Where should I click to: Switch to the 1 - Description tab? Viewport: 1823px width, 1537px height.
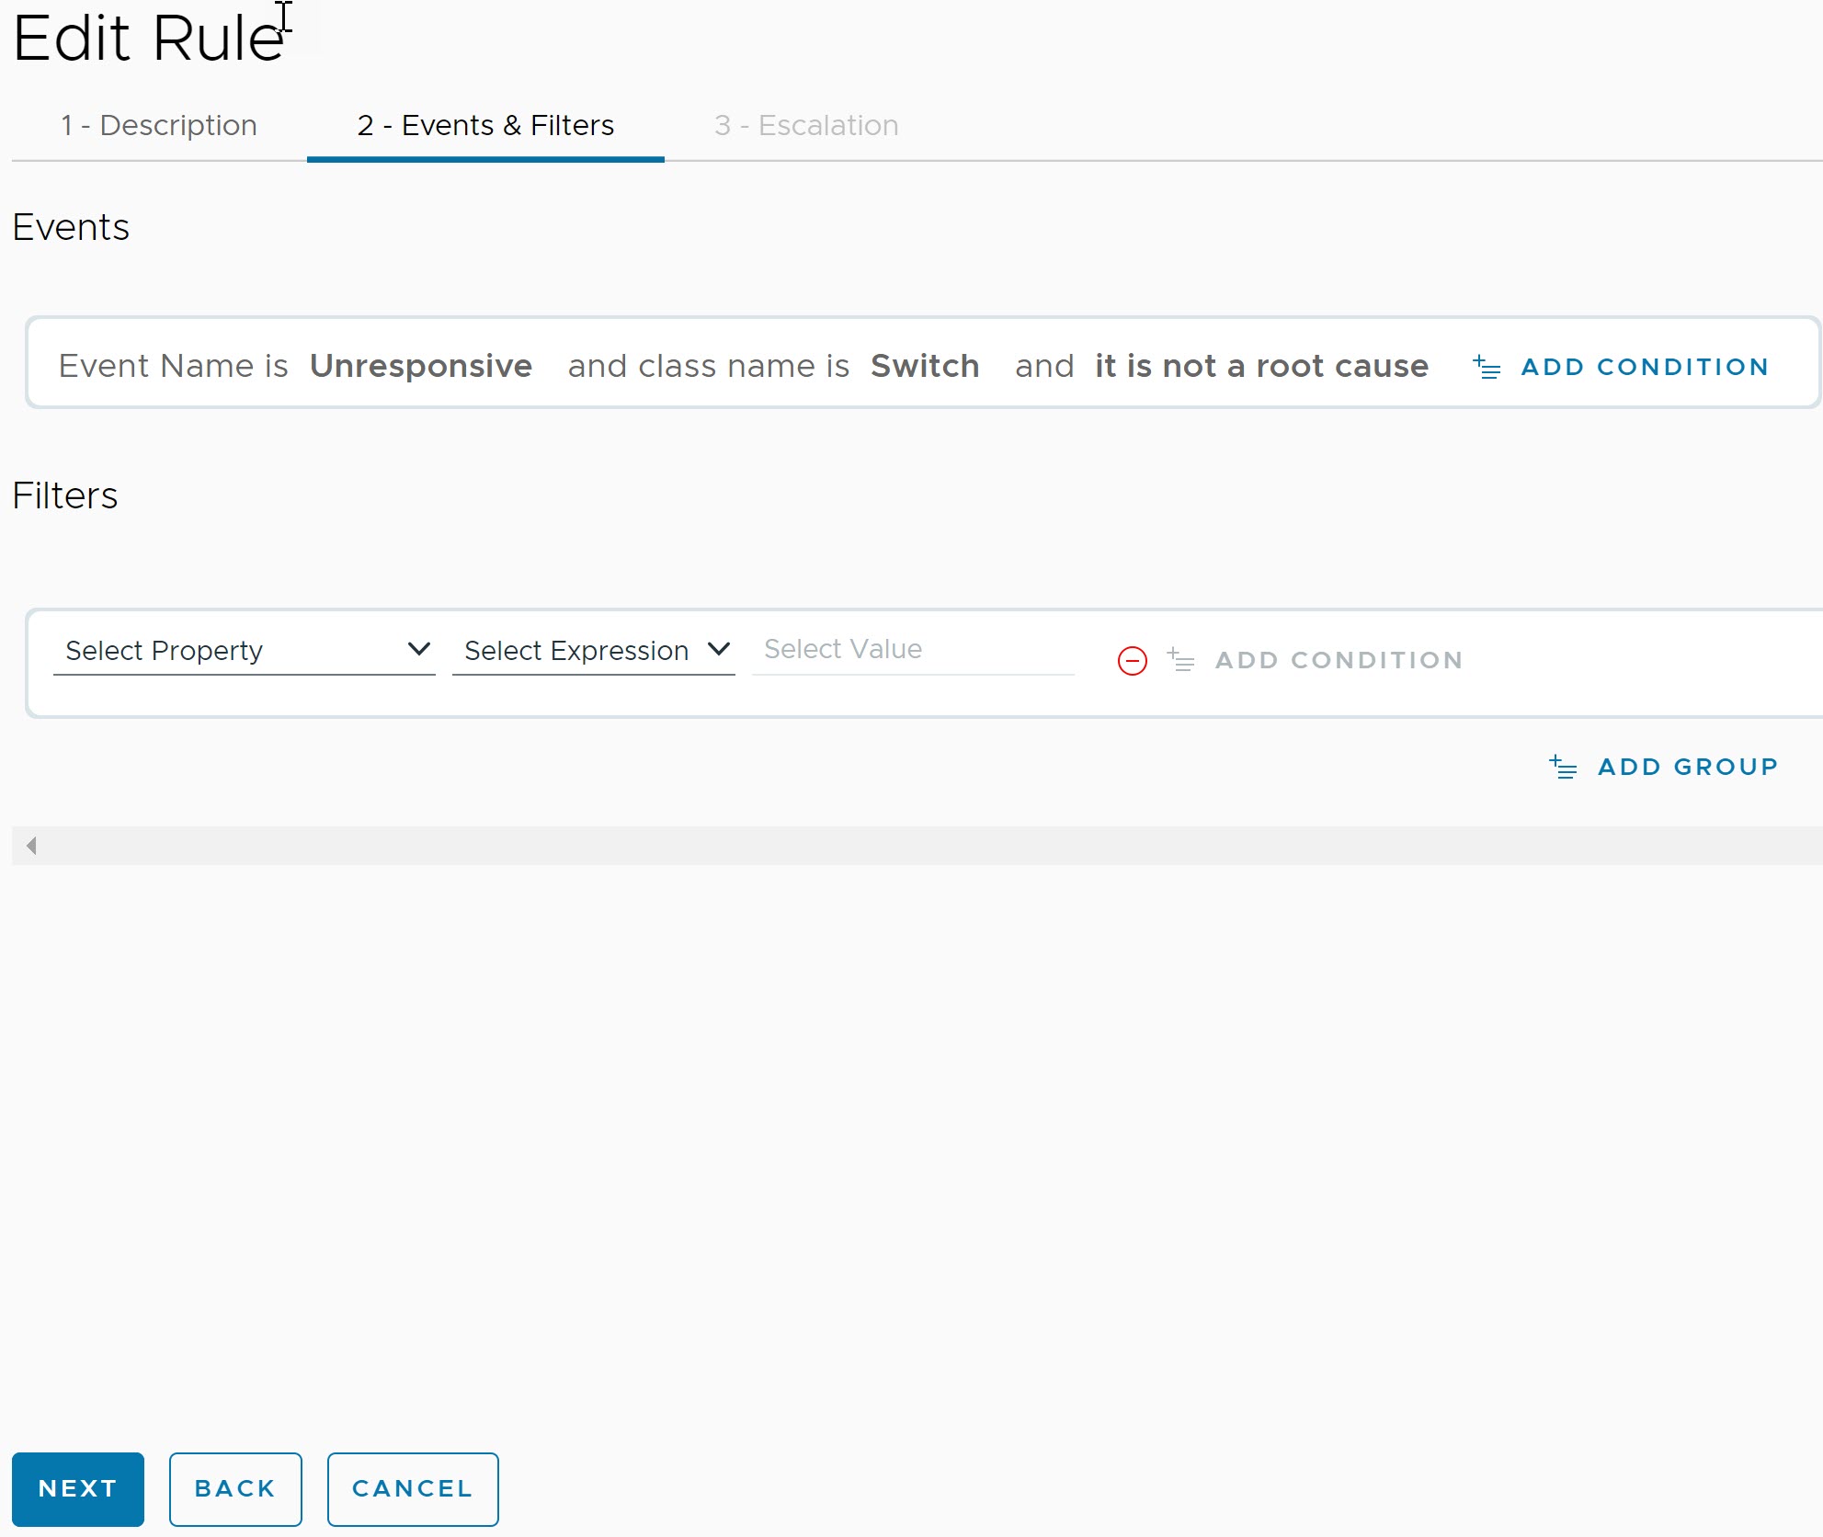[x=158, y=125]
